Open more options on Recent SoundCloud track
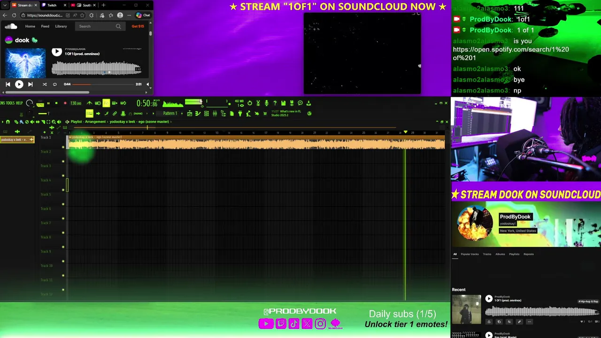Viewport: 601px width, 338px height. click(529, 322)
